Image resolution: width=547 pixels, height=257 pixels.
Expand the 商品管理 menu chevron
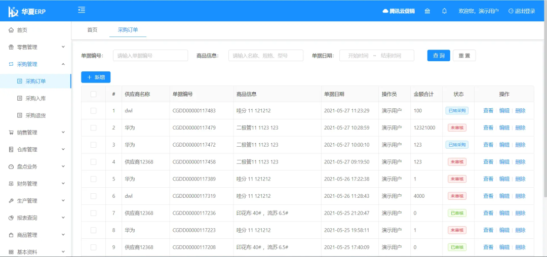tap(63, 235)
